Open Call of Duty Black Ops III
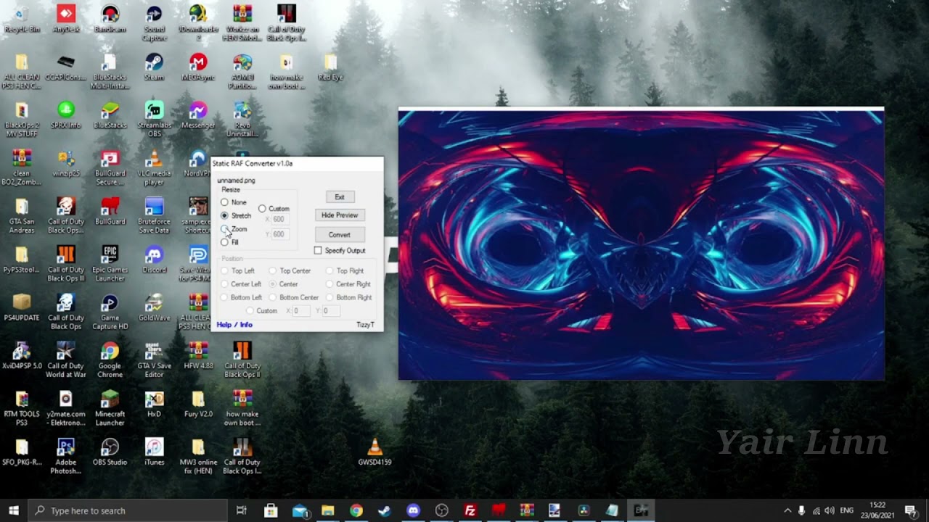The image size is (929, 522). click(x=66, y=263)
